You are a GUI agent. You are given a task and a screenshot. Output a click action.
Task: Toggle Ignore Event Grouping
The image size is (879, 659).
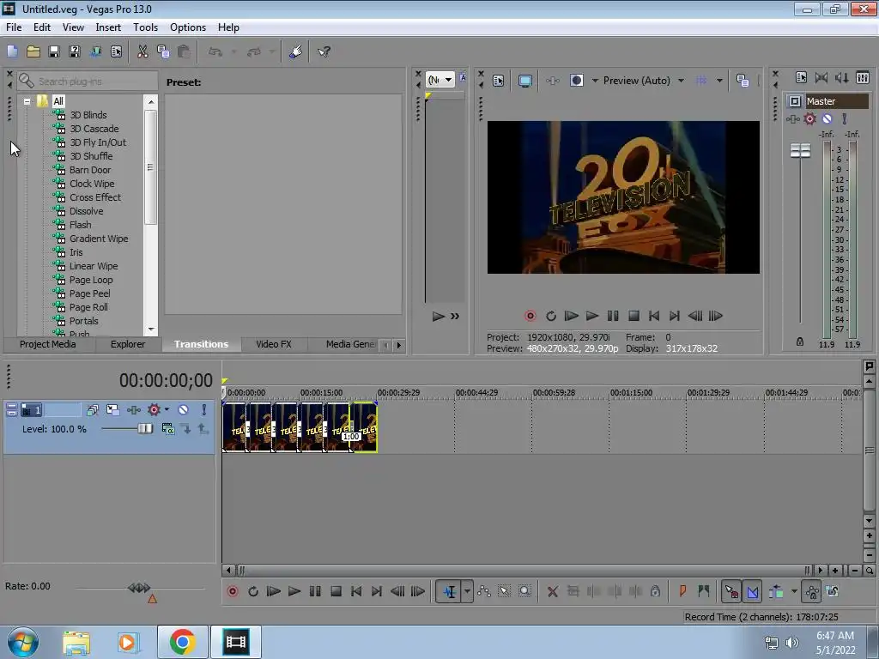pos(833,591)
